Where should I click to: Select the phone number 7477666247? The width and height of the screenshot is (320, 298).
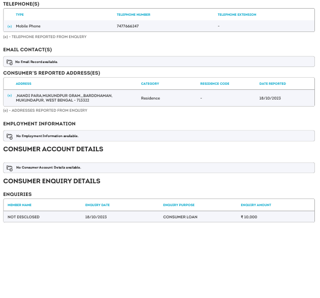127,26
